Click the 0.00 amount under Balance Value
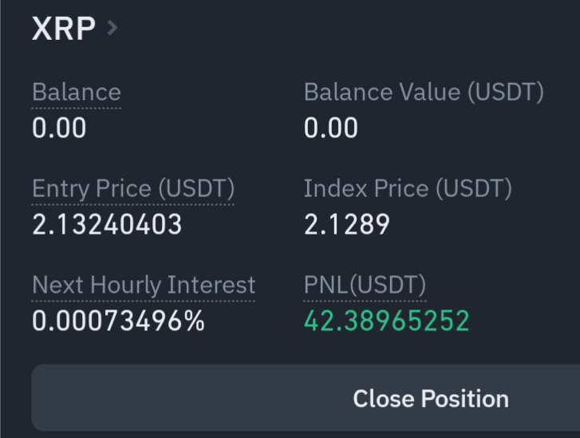 [x=331, y=128]
